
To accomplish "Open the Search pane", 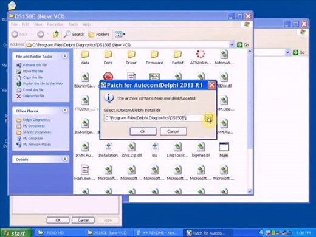I will [74, 35].
